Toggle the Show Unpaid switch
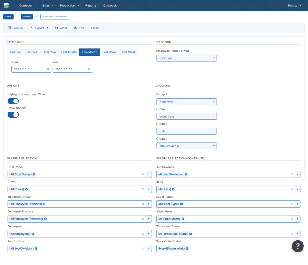This screenshot has width=308, height=265. (13, 115)
